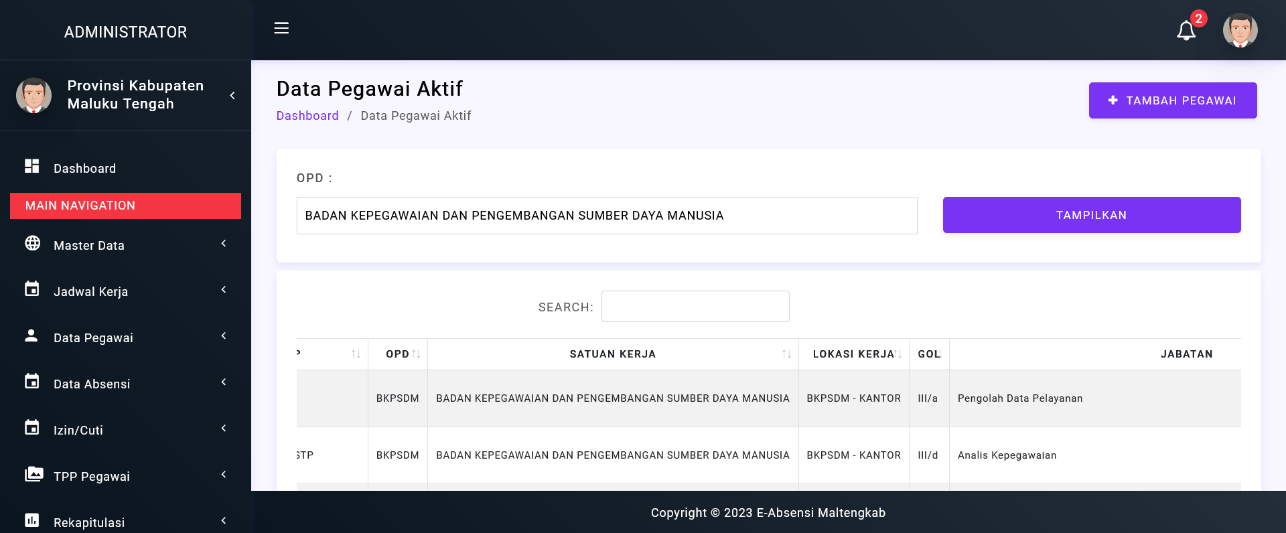The image size is (1286, 533).
Task: Sort table by OPD column arrows
Action: [416, 354]
